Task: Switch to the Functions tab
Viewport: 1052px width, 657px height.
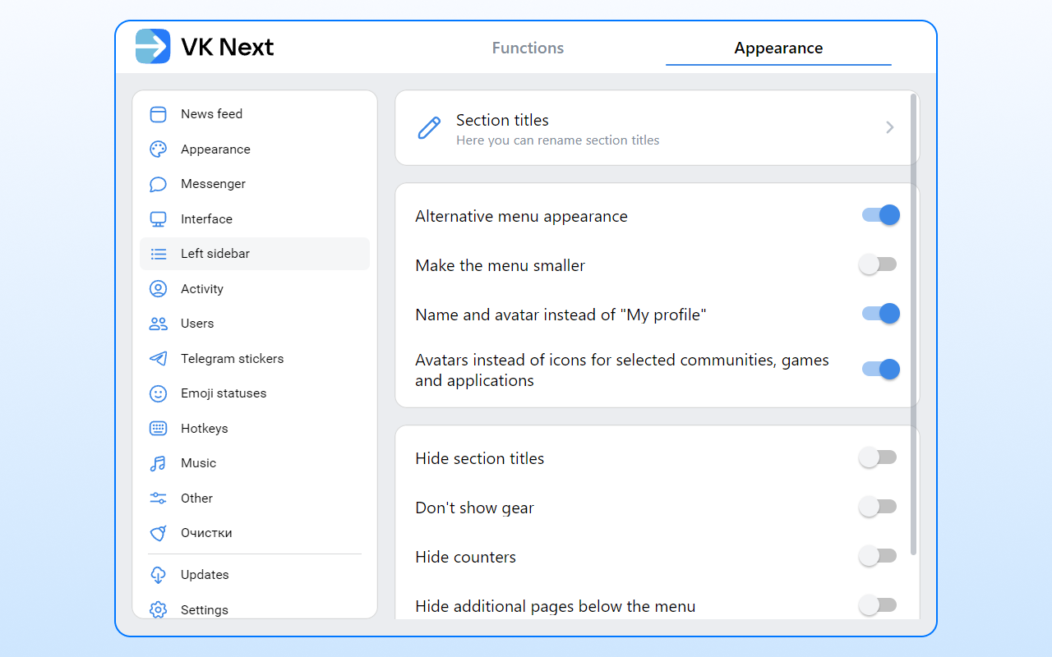Action: point(528,48)
